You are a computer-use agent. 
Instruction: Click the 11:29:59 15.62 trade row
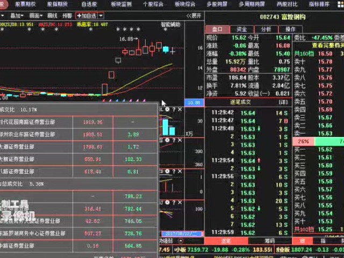[x=249, y=233]
